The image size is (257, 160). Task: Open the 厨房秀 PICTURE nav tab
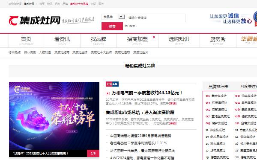218,41
